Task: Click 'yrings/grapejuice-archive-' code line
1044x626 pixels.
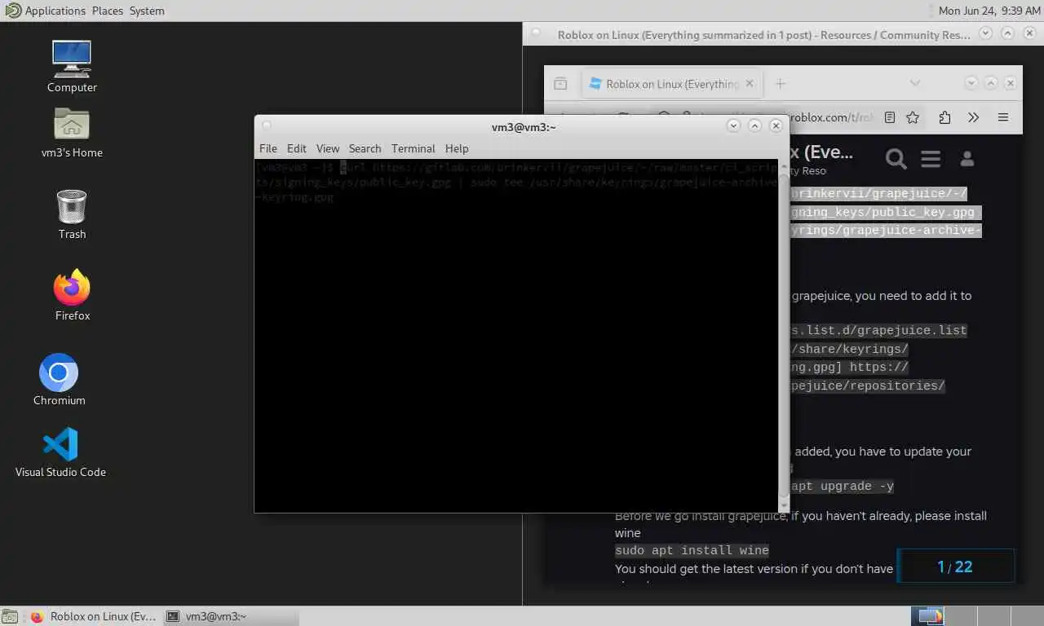Action: coord(885,230)
